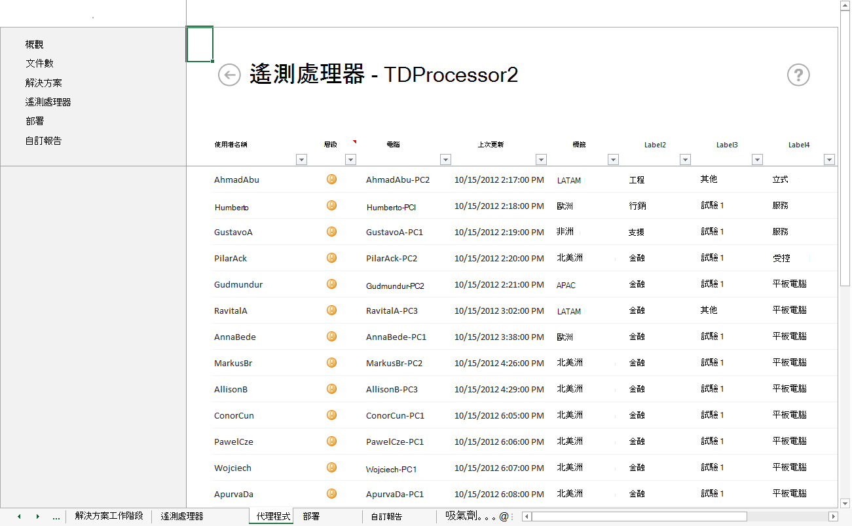Click the warning level icon for AllisonB

[331, 388]
